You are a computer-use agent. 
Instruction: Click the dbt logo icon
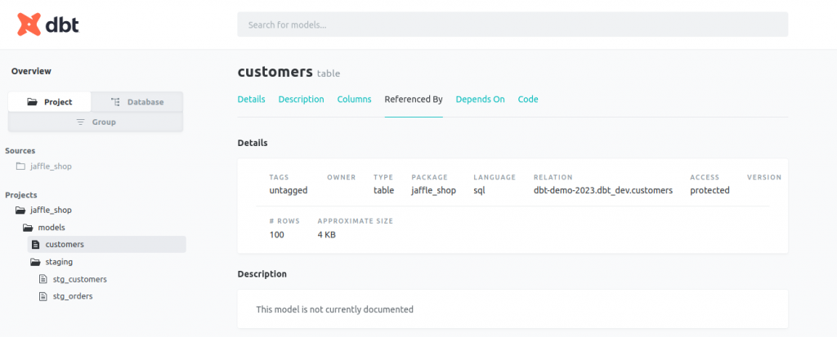tap(29, 24)
